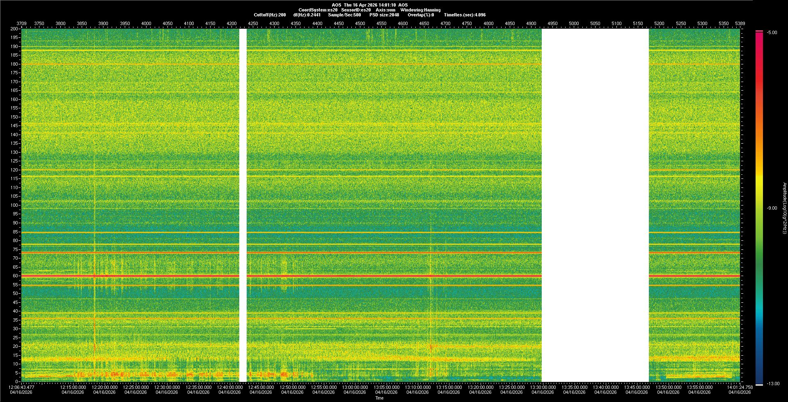Click the 13:00:00.000 time axis label
Image resolution: width=788 pixels, height=402 pixels.
[x=355, y=387]
